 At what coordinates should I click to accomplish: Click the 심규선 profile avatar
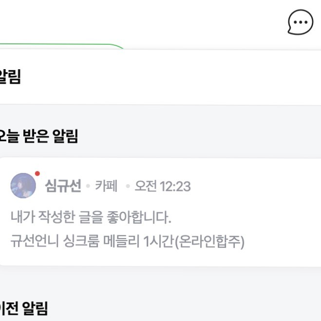click(x=23, y=186)
